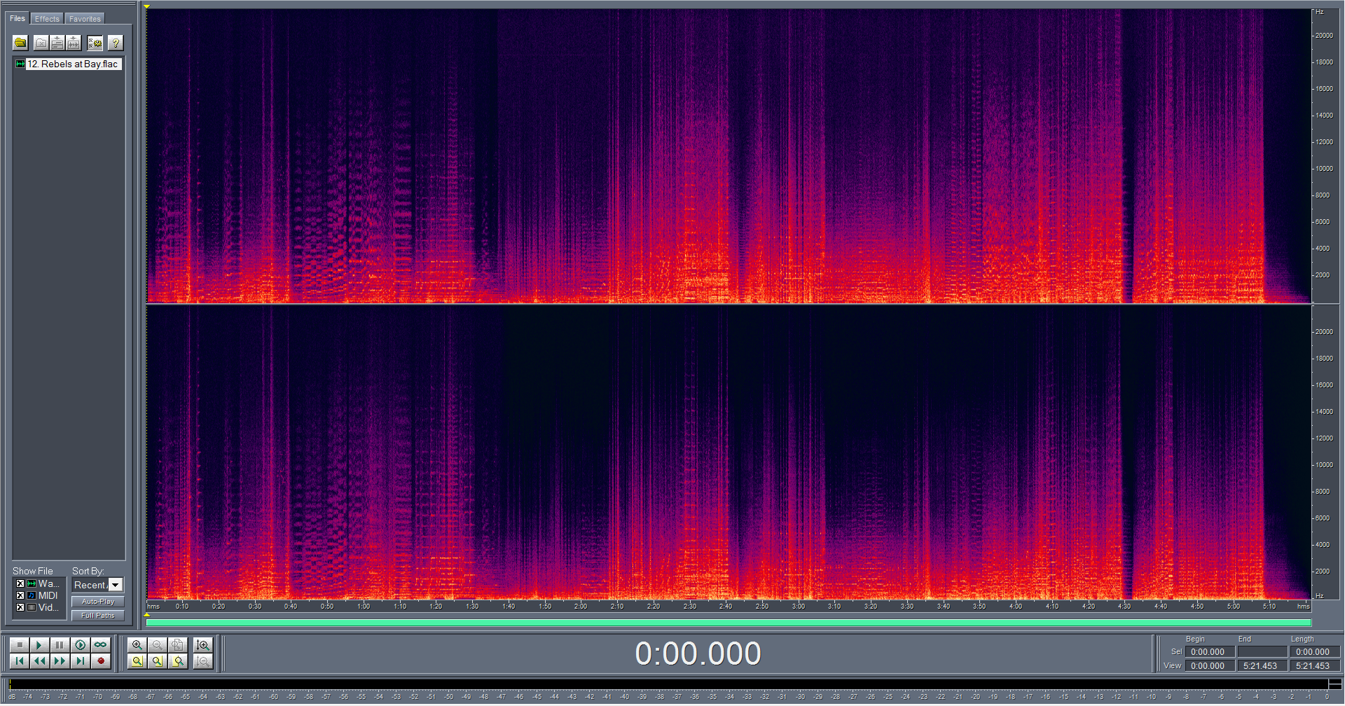Click the Full Paths button
1345x706 pixels.
tap(98, 616)
